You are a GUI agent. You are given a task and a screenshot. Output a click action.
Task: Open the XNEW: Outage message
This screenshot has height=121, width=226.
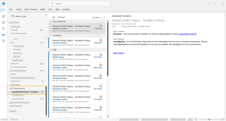(77, 57)
